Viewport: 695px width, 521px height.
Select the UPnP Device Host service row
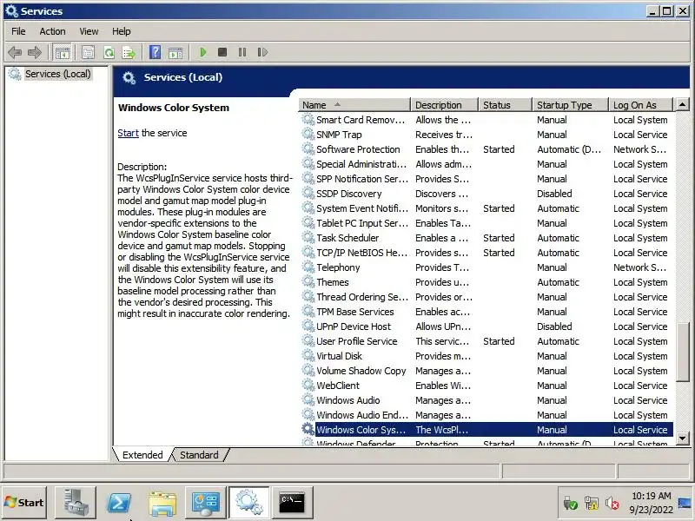(486, 326)
